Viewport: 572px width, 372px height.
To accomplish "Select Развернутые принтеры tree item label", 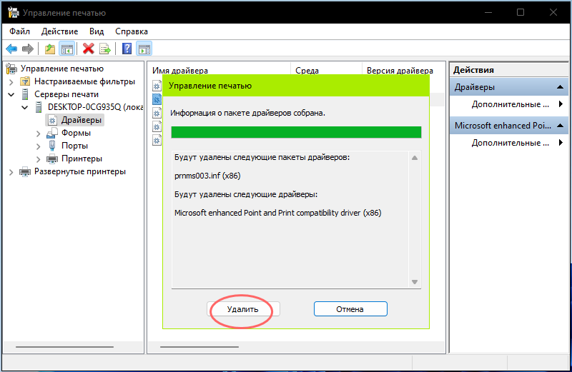I will tap(80, 171).
